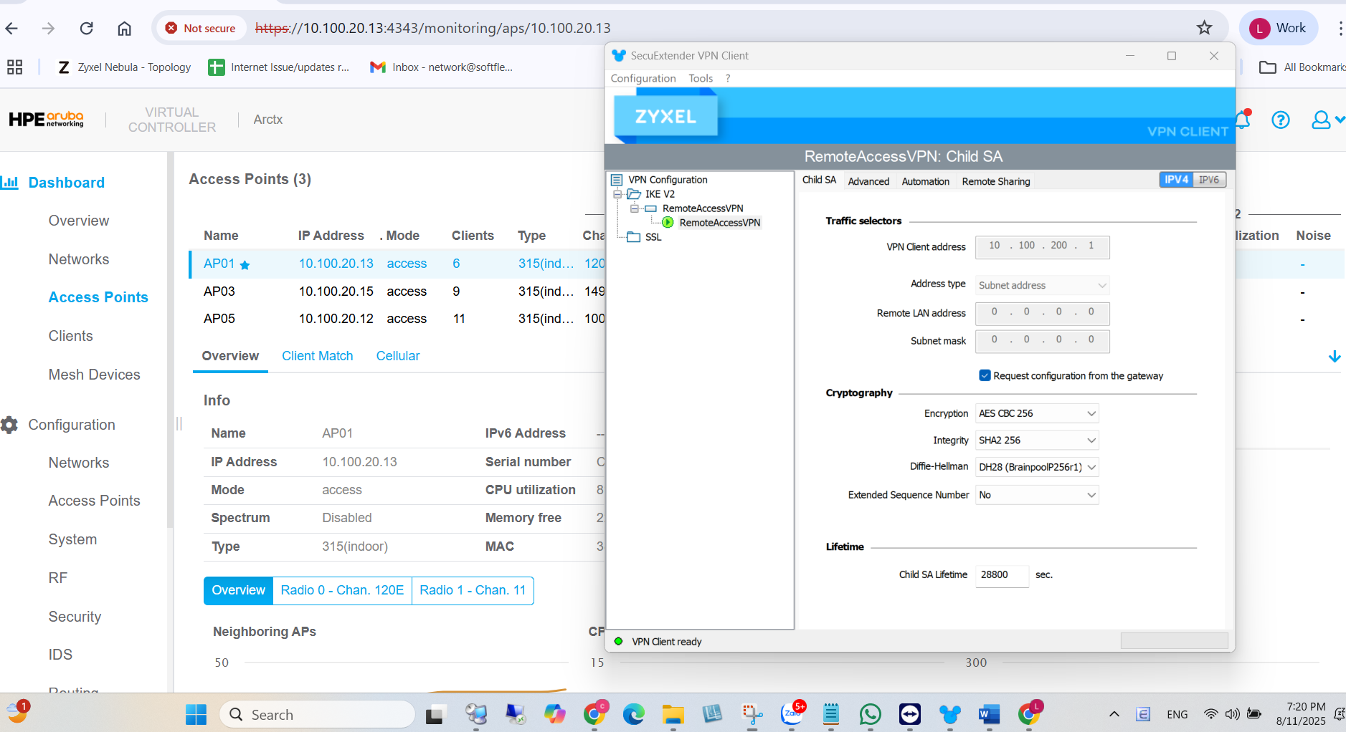Select the SSL tree item
Screen dimensions: 1346x732
(x=653, y=237)
